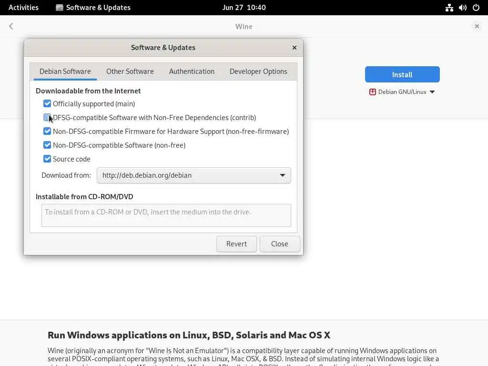Click the Run Windows applications on Linux heading
Screen dimensions: 488x366
click(189, 335)
